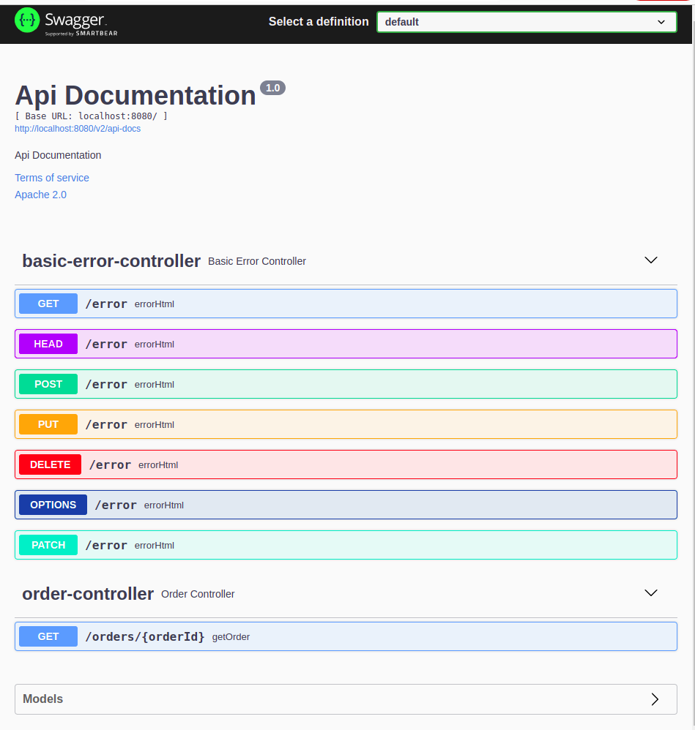This screenshot has width=695, height=730.
Task: Click the green POST badge on /error
Action: [48, 384]
